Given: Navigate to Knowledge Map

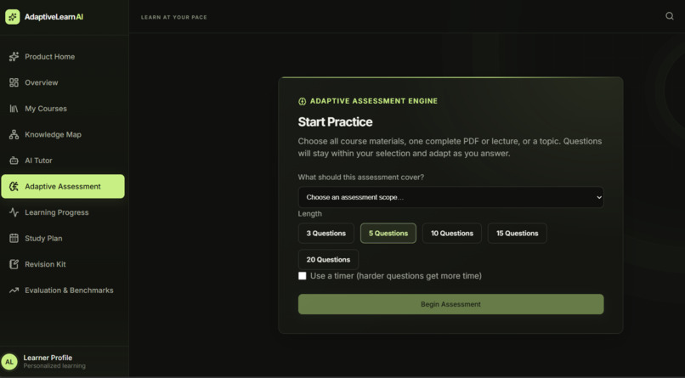Looking at the screenshot, I should (x=63, y=134).
